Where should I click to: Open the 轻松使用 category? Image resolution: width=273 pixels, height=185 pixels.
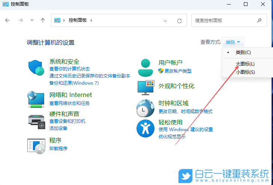(170, 122)
